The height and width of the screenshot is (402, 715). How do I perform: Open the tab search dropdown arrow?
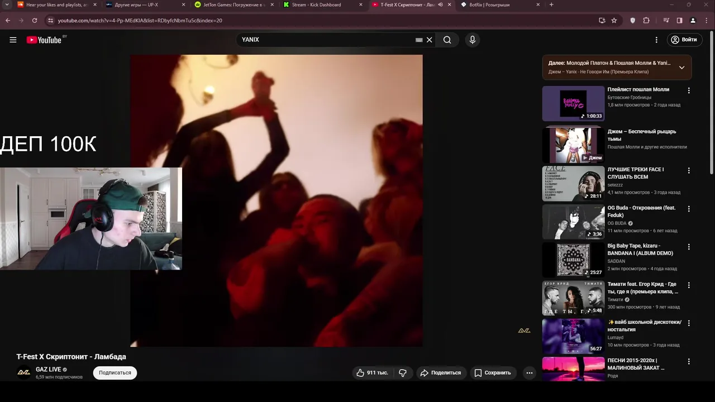tap(7, 4)
